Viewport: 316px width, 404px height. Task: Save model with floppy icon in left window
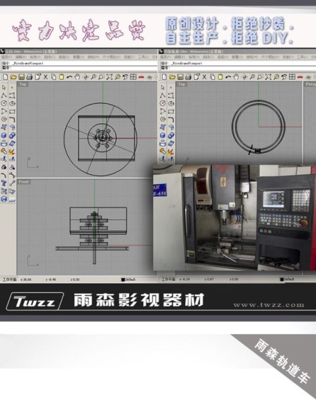tap(21, 77)
